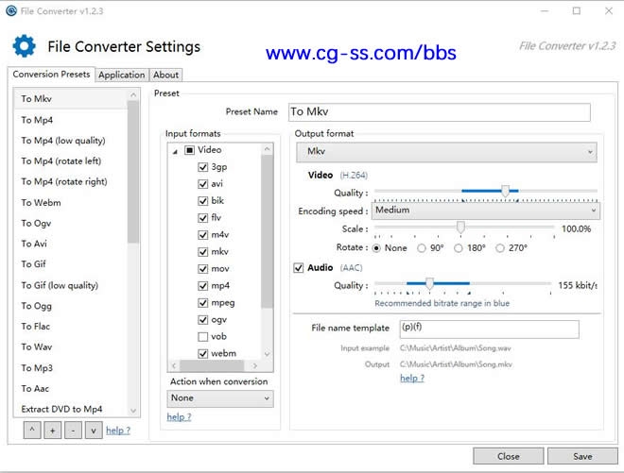Click the File Converter title bar icon

10,11
